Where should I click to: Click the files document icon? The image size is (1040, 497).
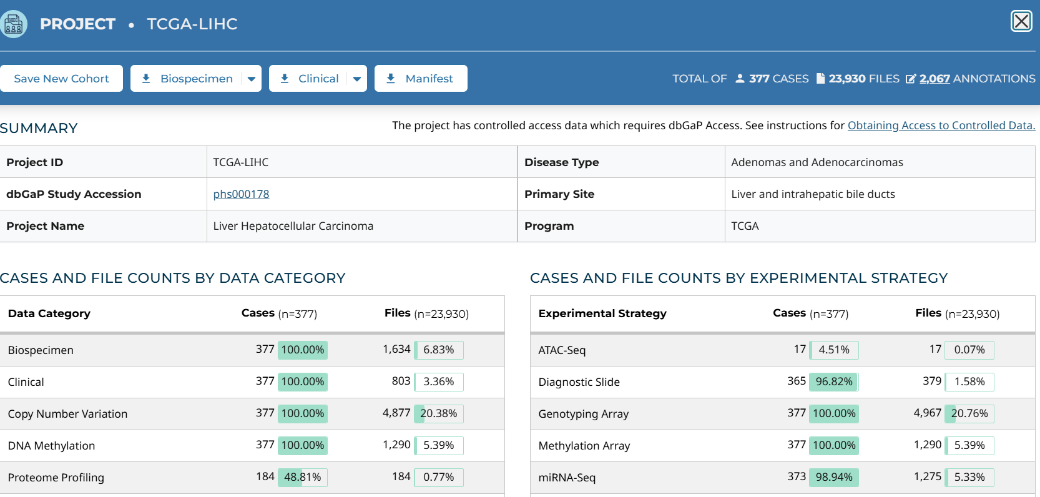pyautogui.click(x=820, y=79)
